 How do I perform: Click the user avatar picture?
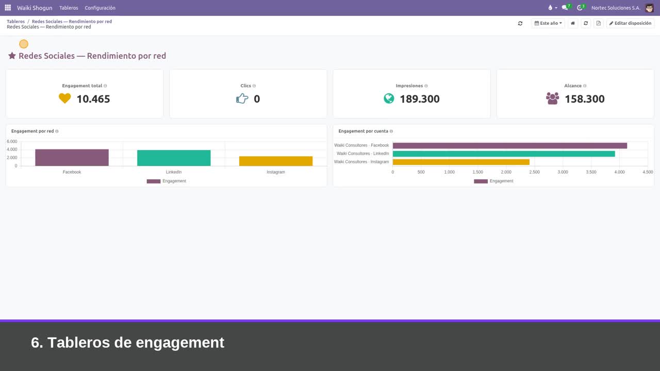pyautogui.click(x=649, y=8)
